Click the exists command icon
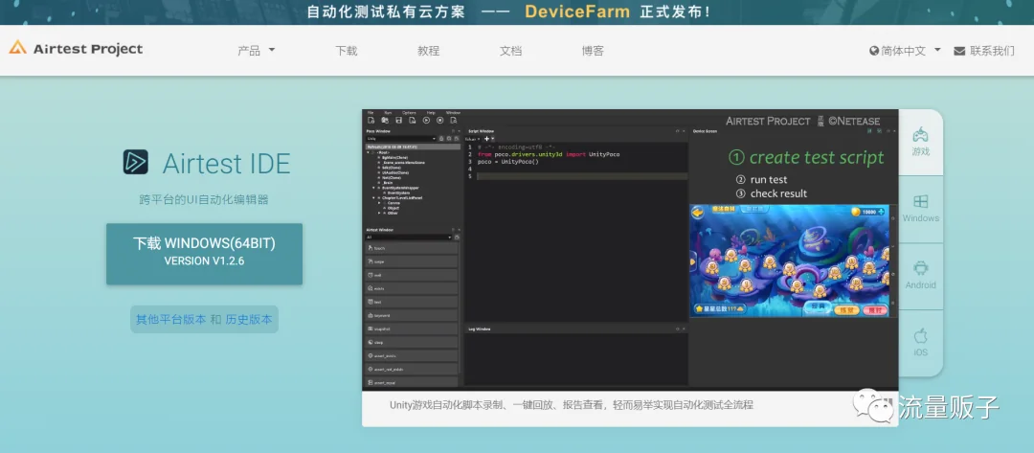 coord(370,288)
